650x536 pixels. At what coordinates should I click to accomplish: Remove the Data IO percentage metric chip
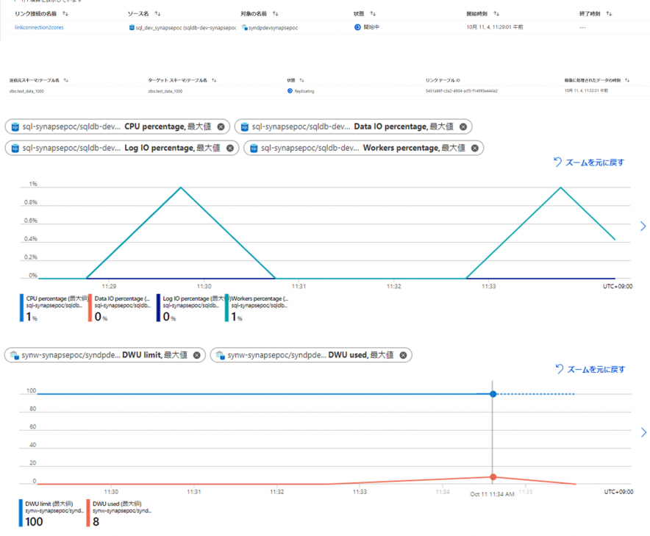(x=463, y=126)
